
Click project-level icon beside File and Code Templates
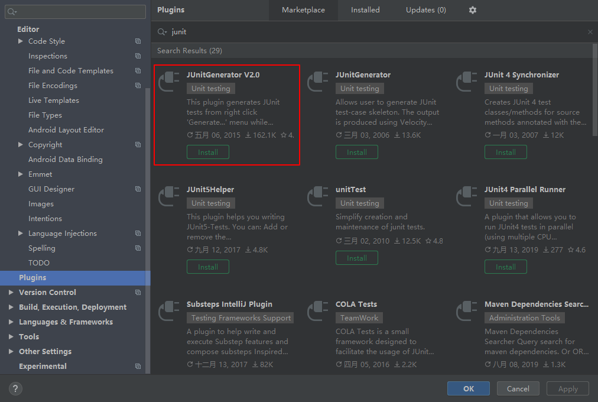138,71
